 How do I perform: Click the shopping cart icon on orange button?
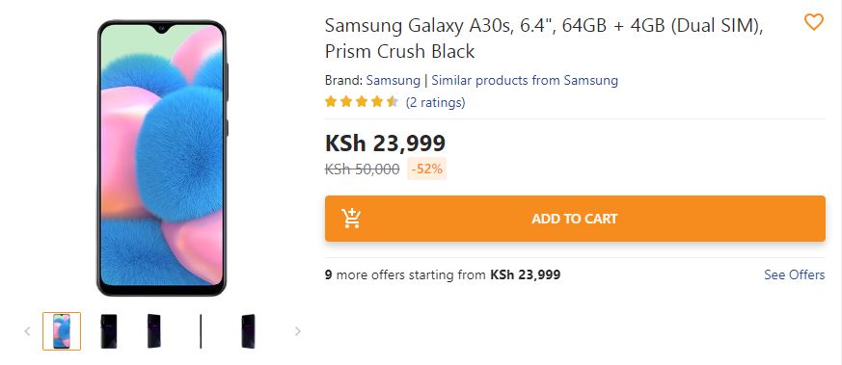tap(351, 219)
